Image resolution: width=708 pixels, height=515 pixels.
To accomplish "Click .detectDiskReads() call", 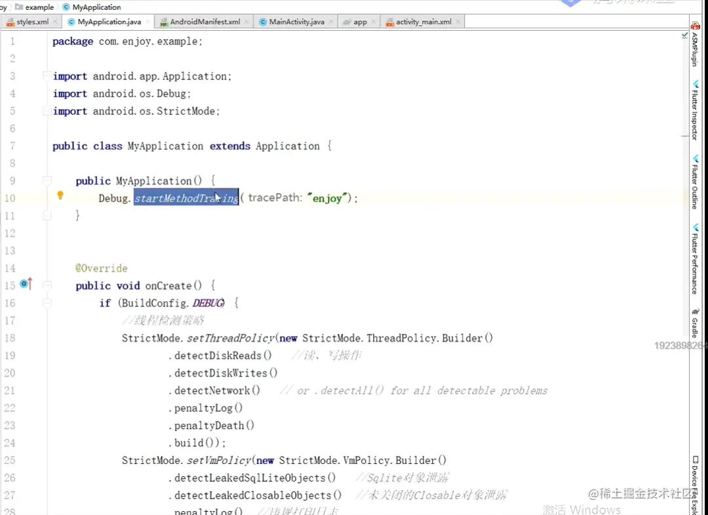I will click(221, 356).
